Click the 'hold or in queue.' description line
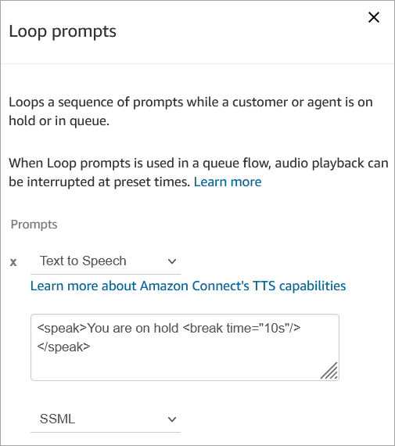The height and width of the screenshot is (446, 395). pos(59,120)
